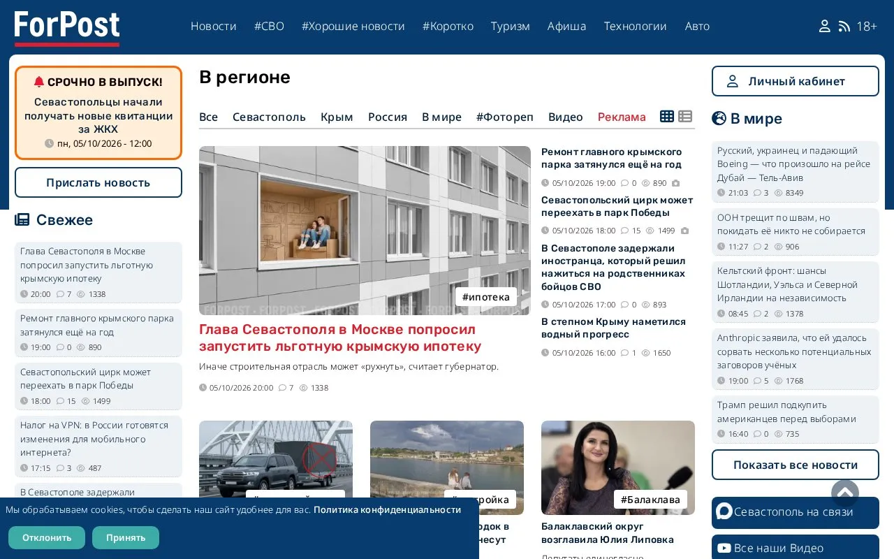The width and height of the screenshot is (894, 559).
Task: Open world news about ООН трещит по швам
Action: click(791, 224)
